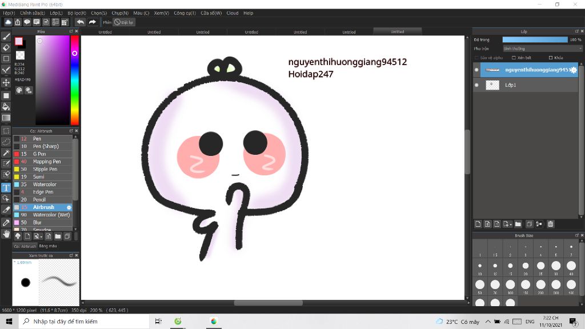Click the Undo arrow in toolbar

click(80, 22)
